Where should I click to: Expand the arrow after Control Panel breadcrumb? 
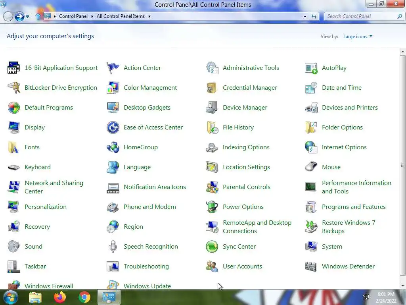[92, 16]
